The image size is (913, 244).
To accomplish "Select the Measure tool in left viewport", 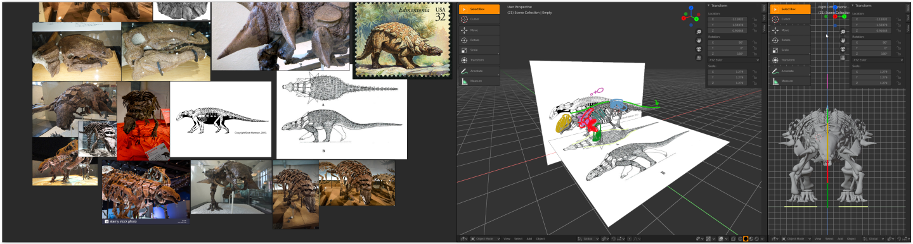I will click(479, 81).
